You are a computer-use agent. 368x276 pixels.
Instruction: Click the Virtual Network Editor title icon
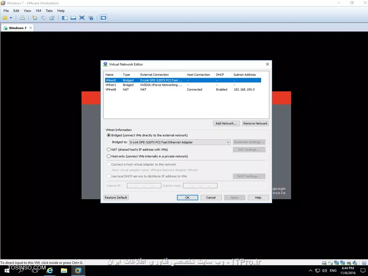pyautogui.click(x=105, y=64)
